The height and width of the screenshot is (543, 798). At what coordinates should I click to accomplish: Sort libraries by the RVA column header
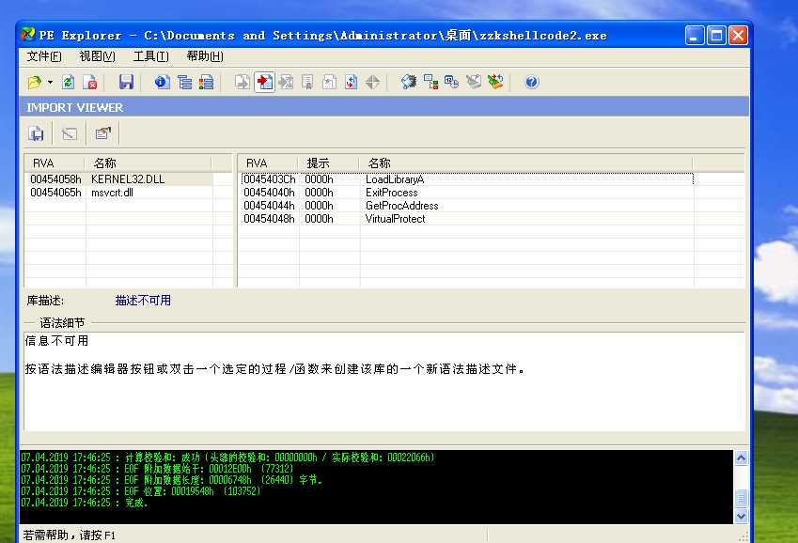(55, 163)
